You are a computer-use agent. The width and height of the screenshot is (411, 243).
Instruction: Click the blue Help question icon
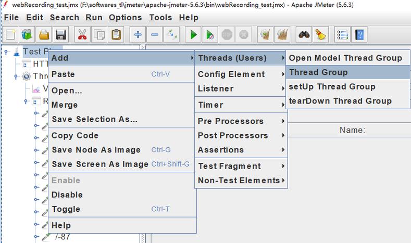coord(360,35)
